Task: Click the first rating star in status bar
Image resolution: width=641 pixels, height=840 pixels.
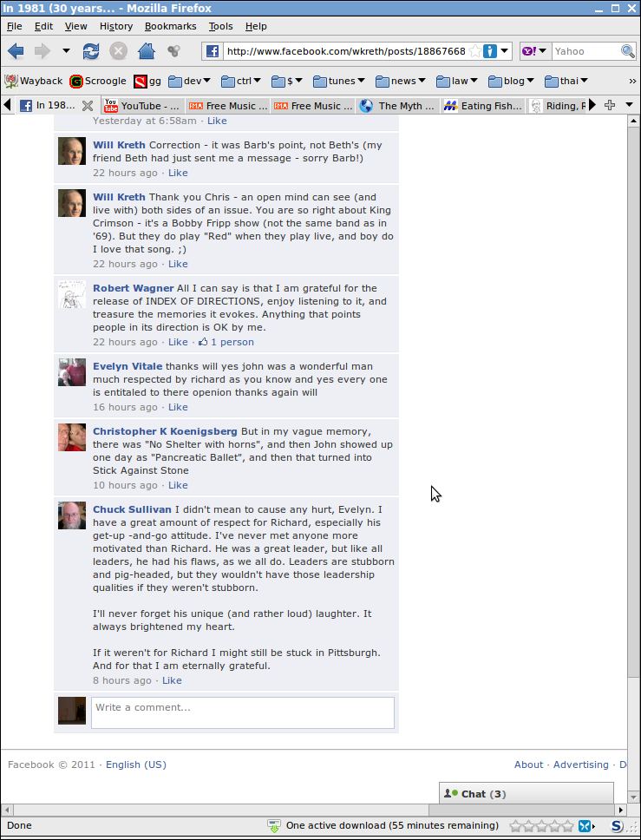Action: click(515, 825)
